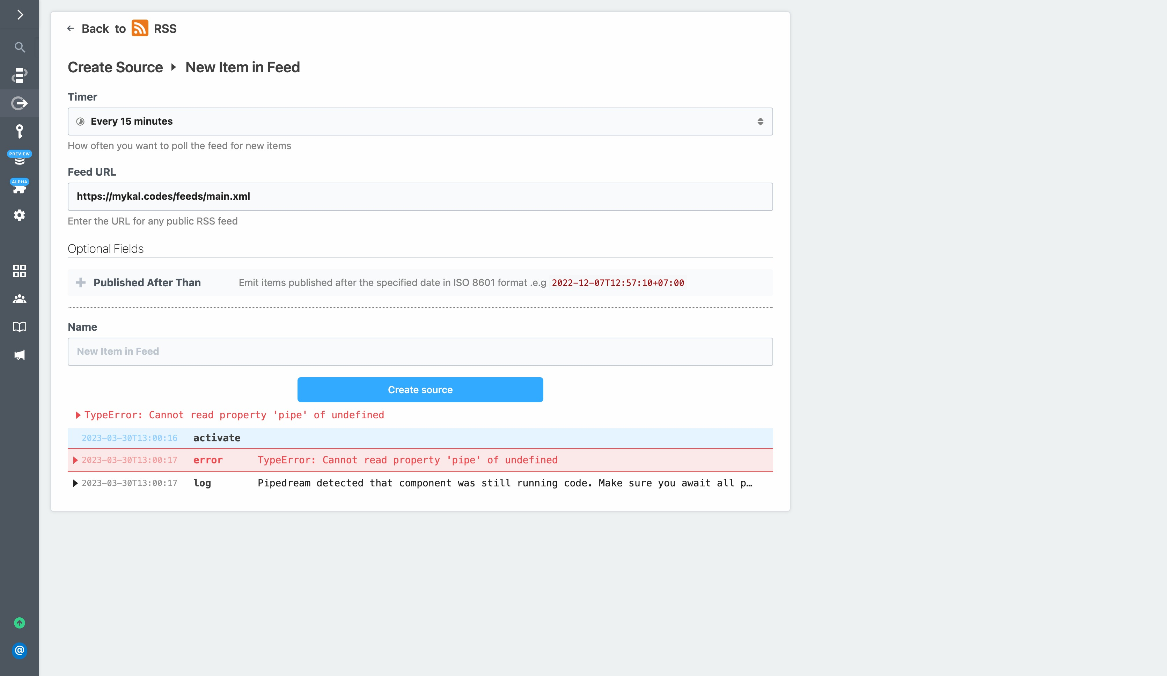Image resolution: width=1167 pixels, height=676 pixels.
Task: Select the sources arrow icon in sidebar
Action: pyautogui.click(x=20, y=103)
